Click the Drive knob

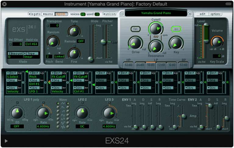point(135,43)
